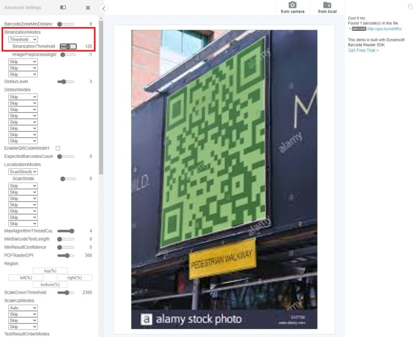Click the 'from local' folder icon
Screen dimensions: 419x337
pyautogui.click(x=327, y=5)
